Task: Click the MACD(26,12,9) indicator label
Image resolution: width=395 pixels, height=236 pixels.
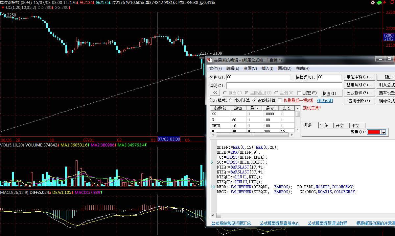Action: click(x=14, y=192)
